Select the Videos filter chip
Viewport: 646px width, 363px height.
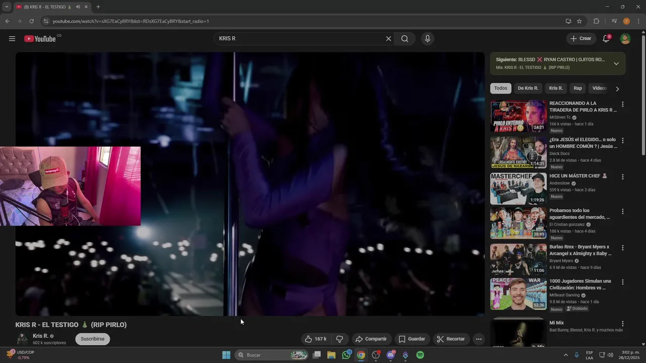599,88
